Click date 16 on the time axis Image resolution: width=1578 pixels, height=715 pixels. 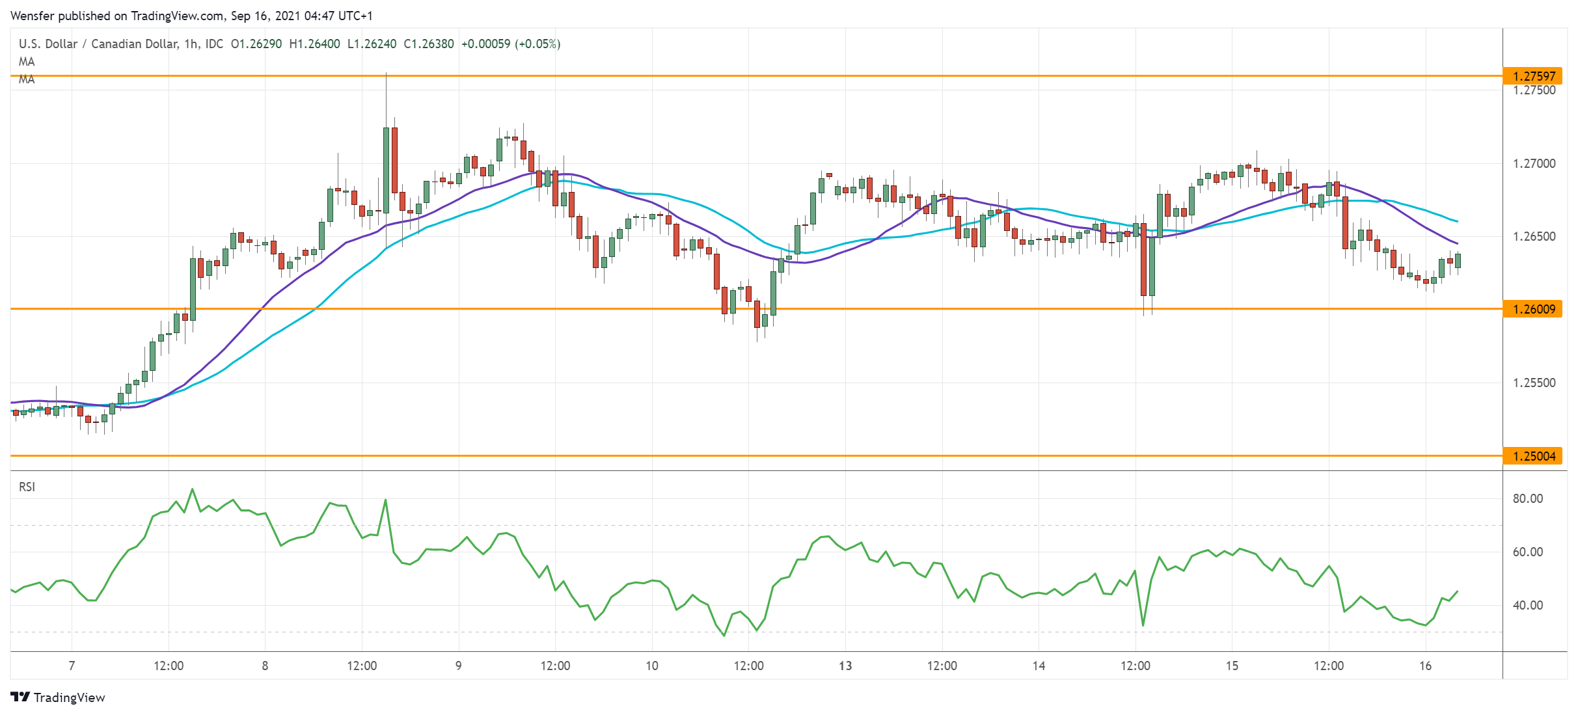[1425, 666]
